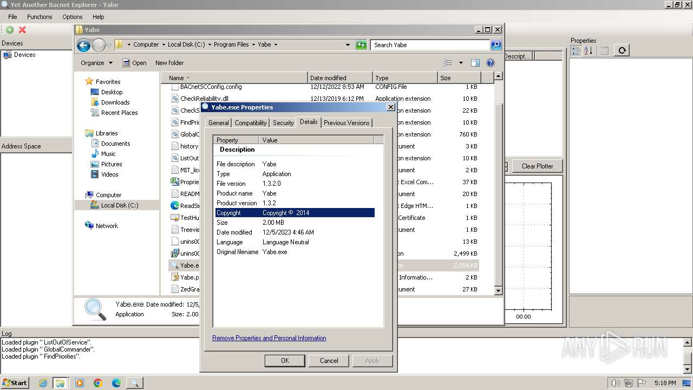
Task: Click the refresh button in Properties panel
Action: tap(623, 50)
